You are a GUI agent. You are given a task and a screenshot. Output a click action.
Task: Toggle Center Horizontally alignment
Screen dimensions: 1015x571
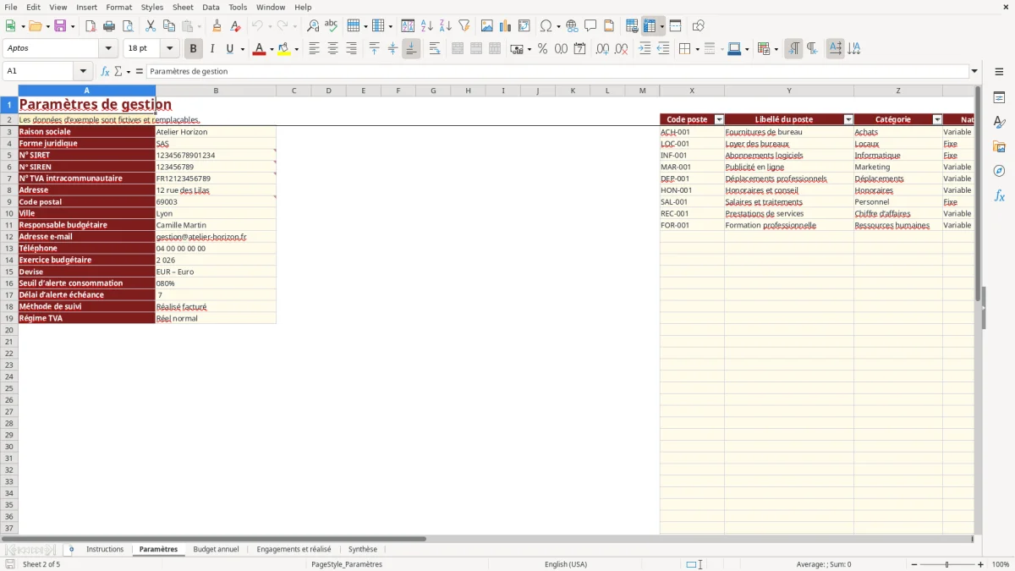[x=332, y=49]
